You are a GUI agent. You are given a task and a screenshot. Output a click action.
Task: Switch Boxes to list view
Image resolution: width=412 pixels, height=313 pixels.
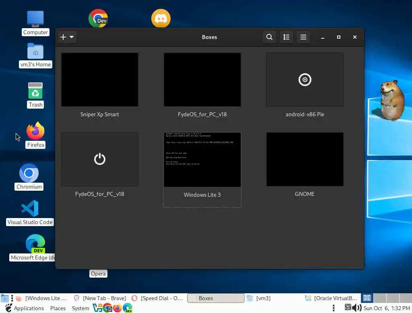[286, 37]
